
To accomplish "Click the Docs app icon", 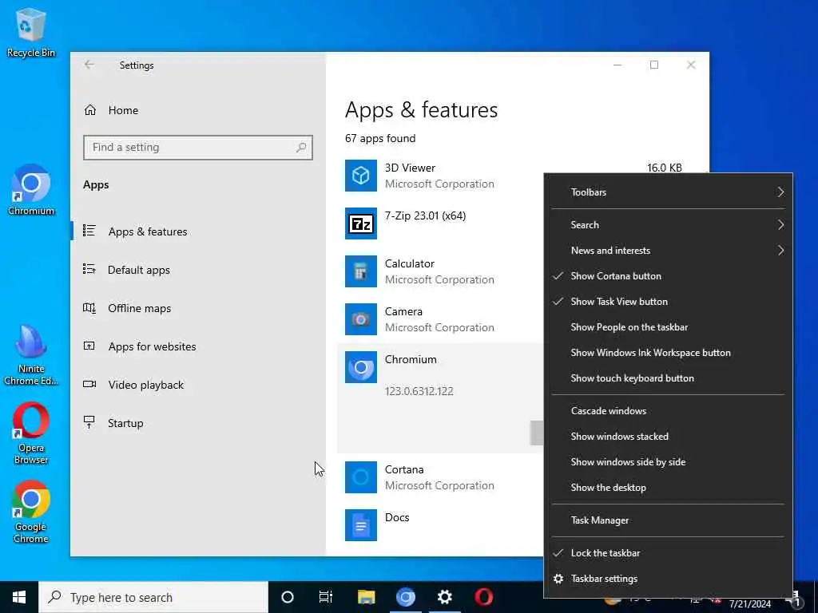I will pos(360,525).
